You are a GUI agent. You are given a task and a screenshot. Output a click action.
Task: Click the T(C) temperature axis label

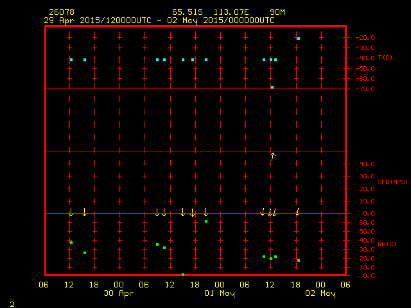[385, 58]
